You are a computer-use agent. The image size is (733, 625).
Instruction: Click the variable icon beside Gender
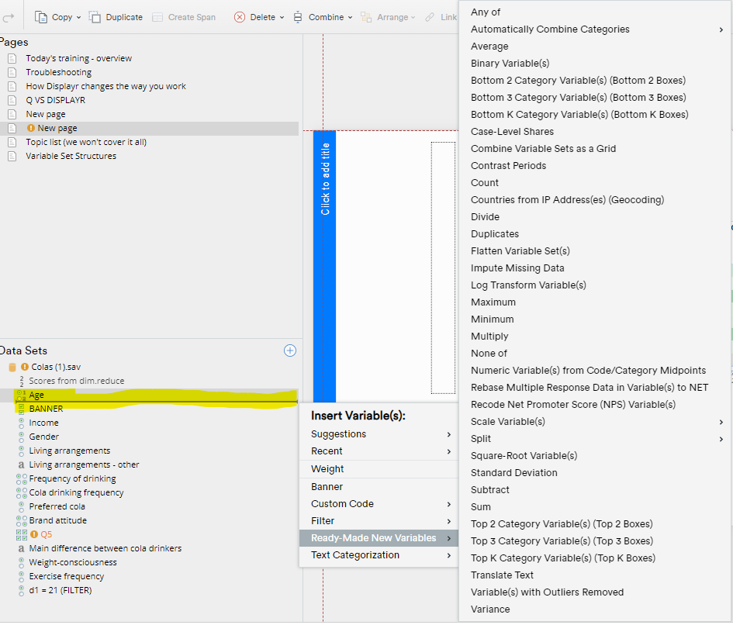(21, 437)
